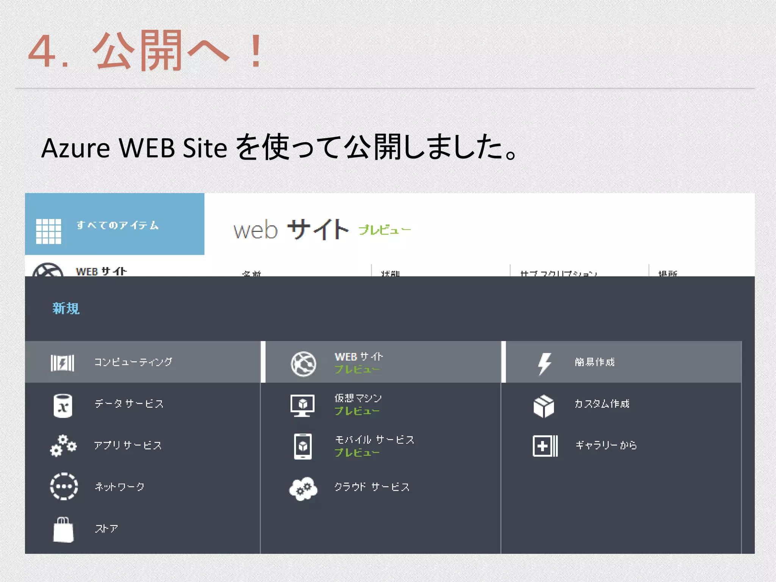The height and width of the screenshot is (582, 776).
Task: Click the 簡易作成 lightning bolt icon
Action: [544, 364]
